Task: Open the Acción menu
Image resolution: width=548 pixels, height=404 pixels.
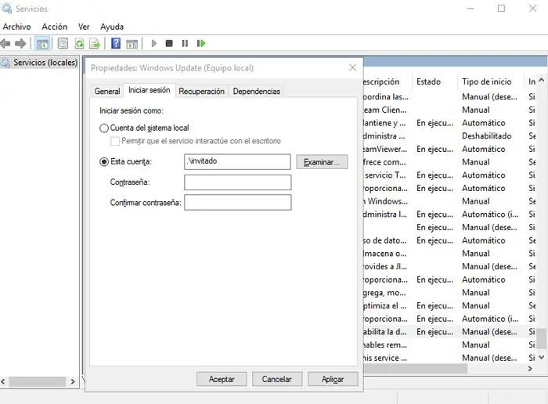Action: (x=55, y=27)
